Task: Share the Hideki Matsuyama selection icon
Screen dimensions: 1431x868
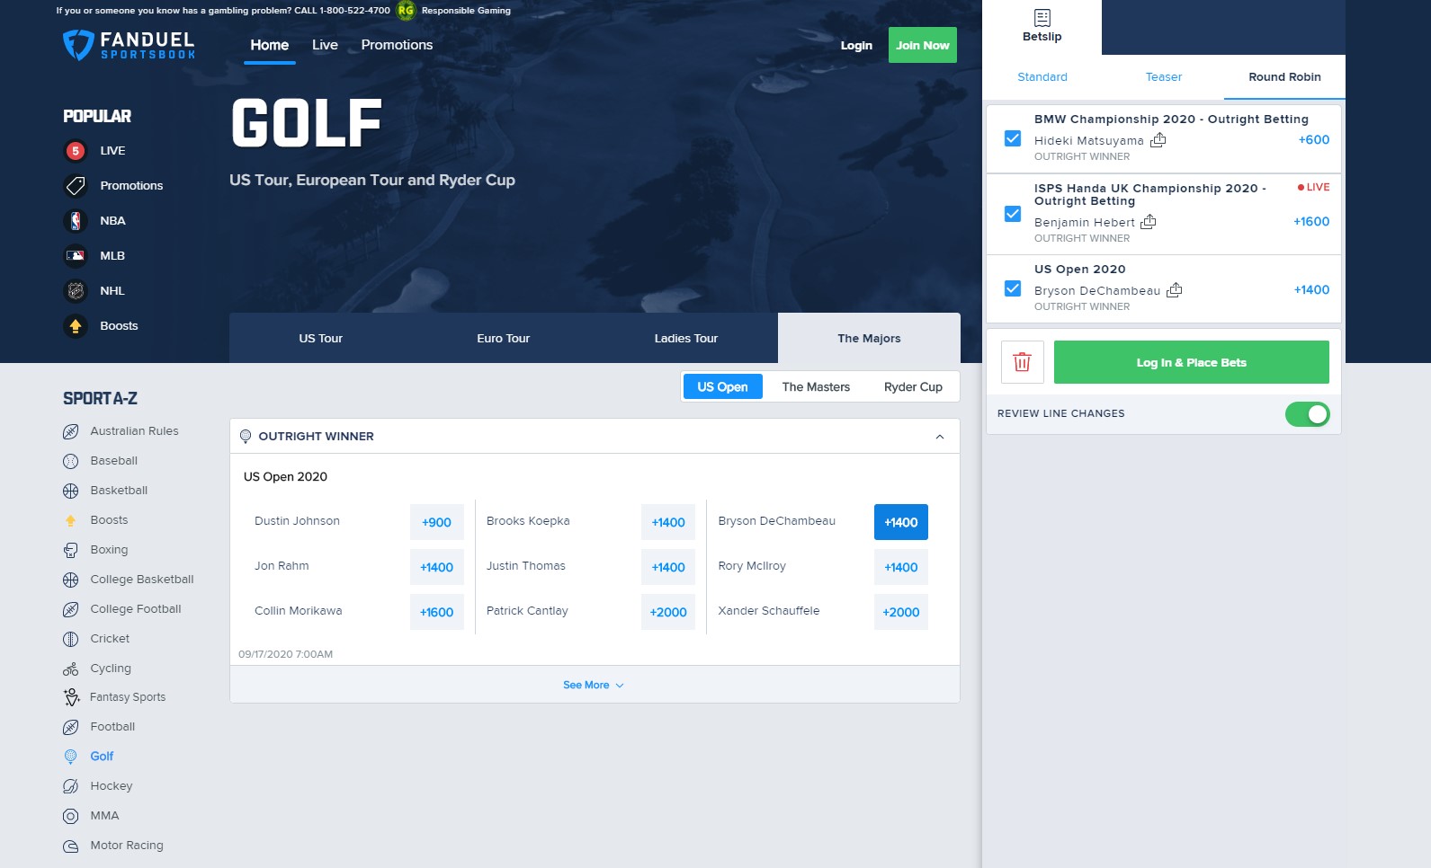Action: click(x=1158, y=139)
